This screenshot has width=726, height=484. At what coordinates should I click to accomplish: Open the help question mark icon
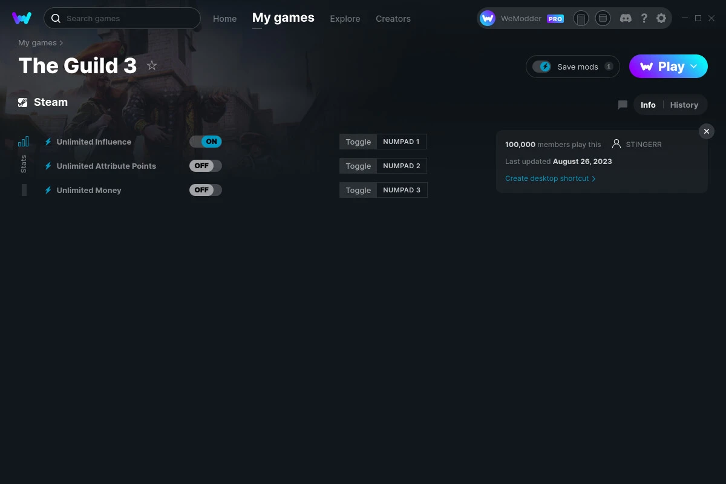pos(644,18)
